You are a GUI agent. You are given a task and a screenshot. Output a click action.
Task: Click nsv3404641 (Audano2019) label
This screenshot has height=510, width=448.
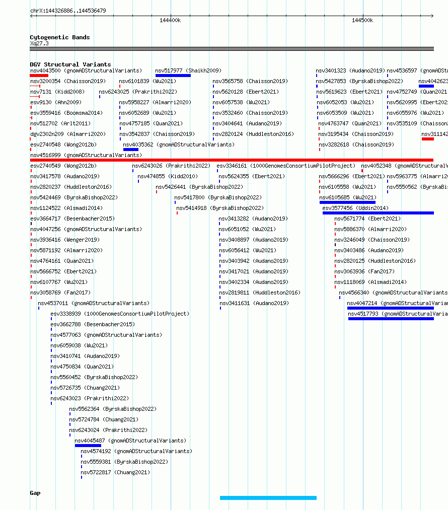[x=248, y=123]
